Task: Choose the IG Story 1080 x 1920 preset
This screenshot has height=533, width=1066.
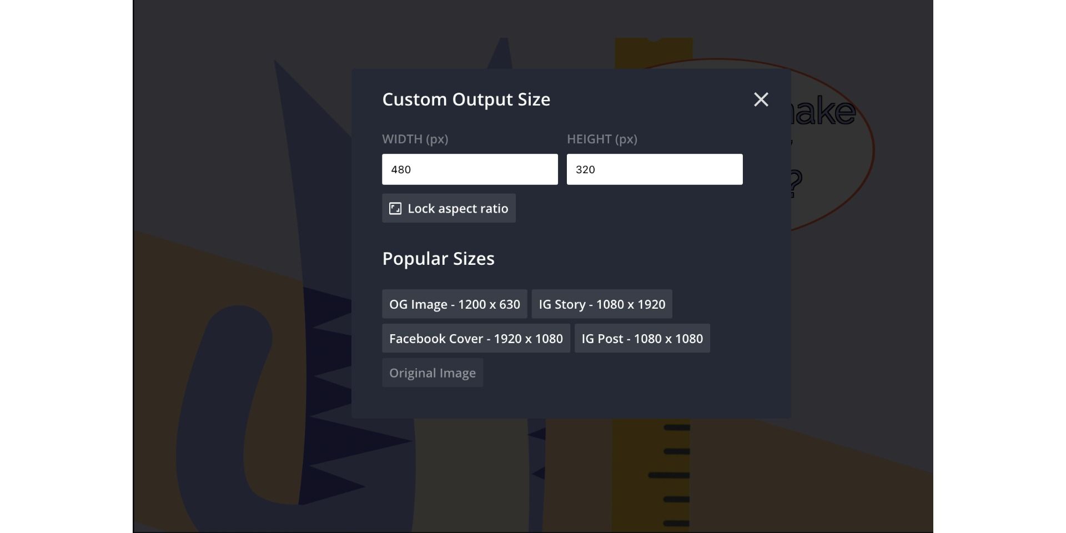Action: pyautogui.click(x=602, y=304)
